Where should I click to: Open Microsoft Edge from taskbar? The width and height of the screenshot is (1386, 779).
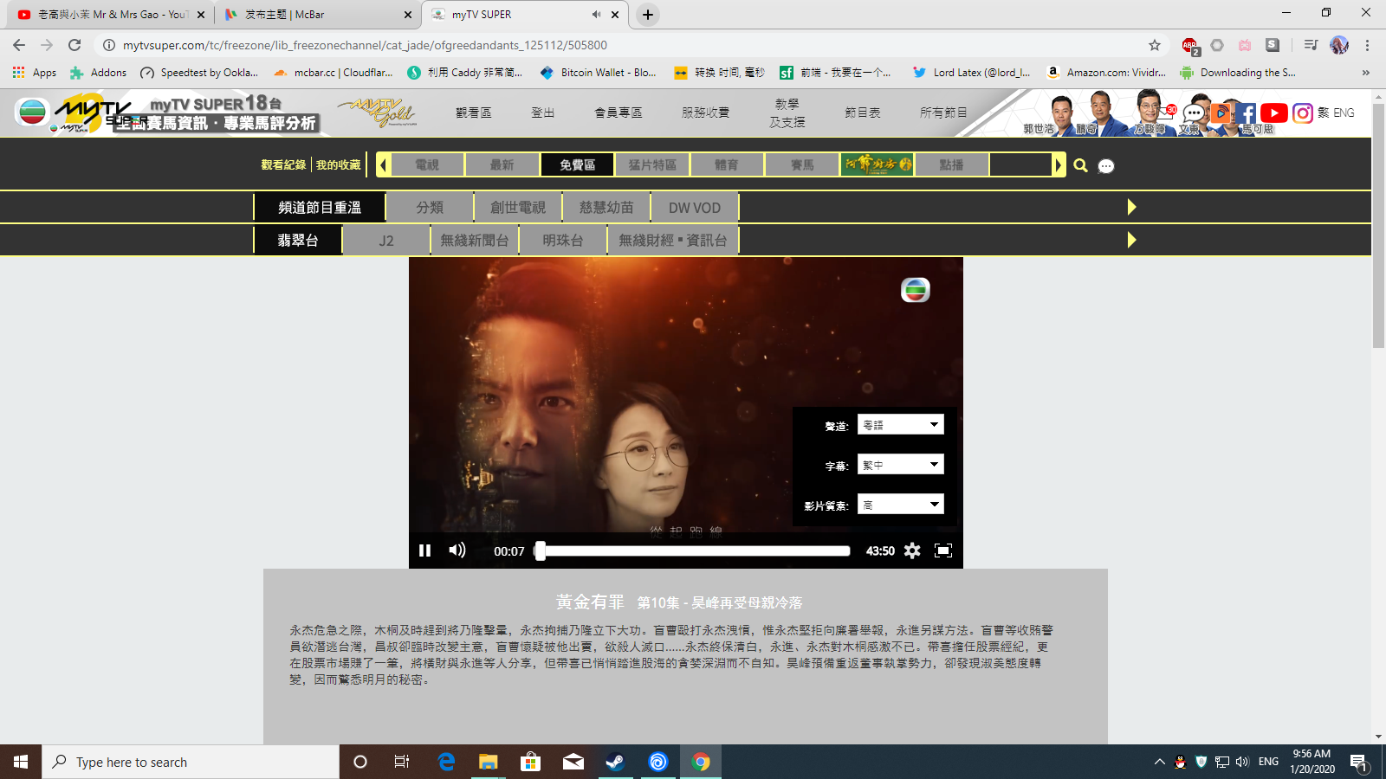[446, 762]
